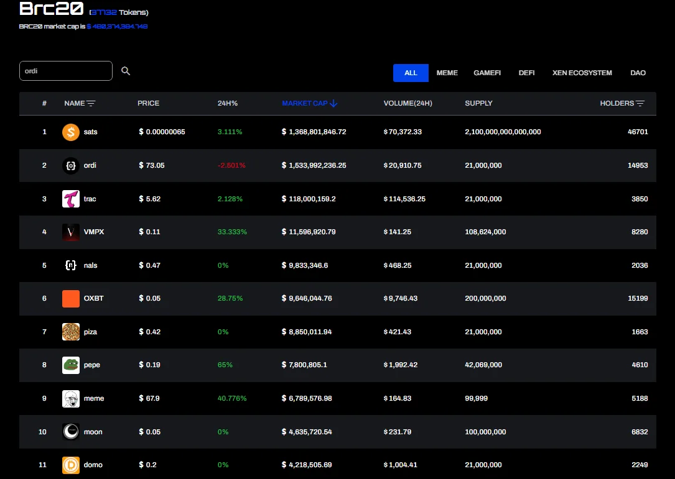Open the NAME column filter icon
This screenshot has width=675, height=479.
91,104
